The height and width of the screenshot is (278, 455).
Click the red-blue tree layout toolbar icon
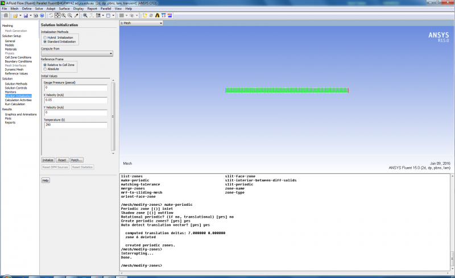[164, 15]
